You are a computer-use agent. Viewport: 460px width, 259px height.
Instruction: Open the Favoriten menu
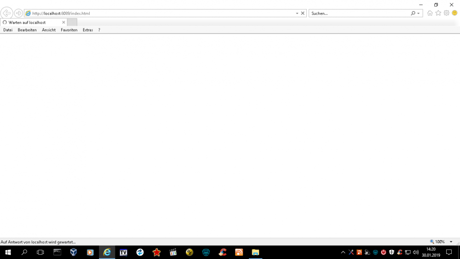tap(69, 30)
